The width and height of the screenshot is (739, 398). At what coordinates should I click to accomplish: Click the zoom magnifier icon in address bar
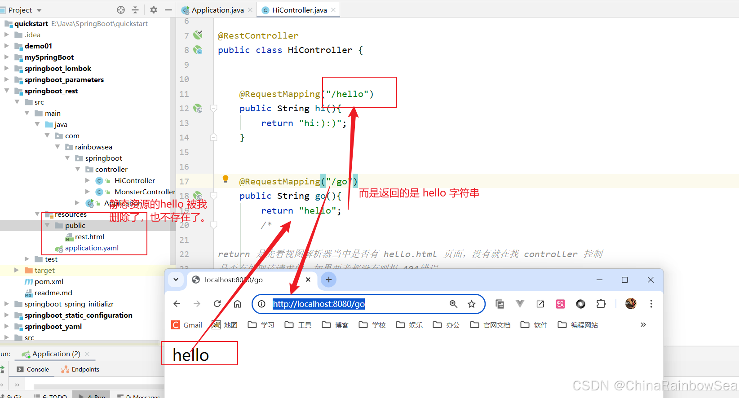[x=453, y=304]
